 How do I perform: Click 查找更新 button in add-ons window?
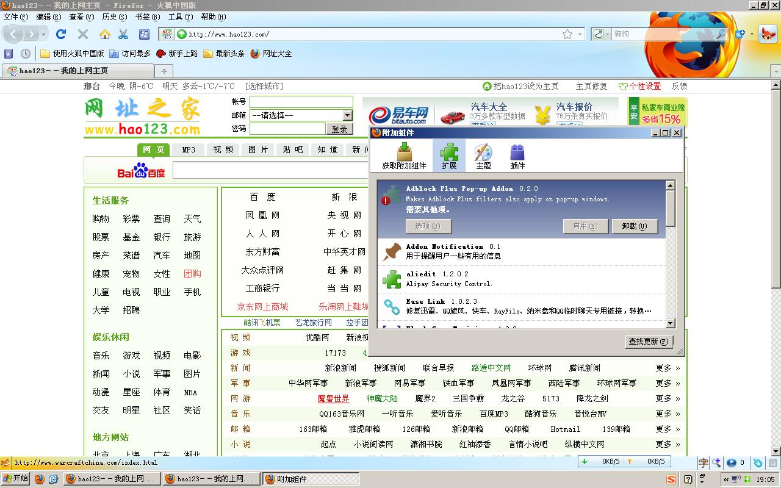(x=649, y=342)
